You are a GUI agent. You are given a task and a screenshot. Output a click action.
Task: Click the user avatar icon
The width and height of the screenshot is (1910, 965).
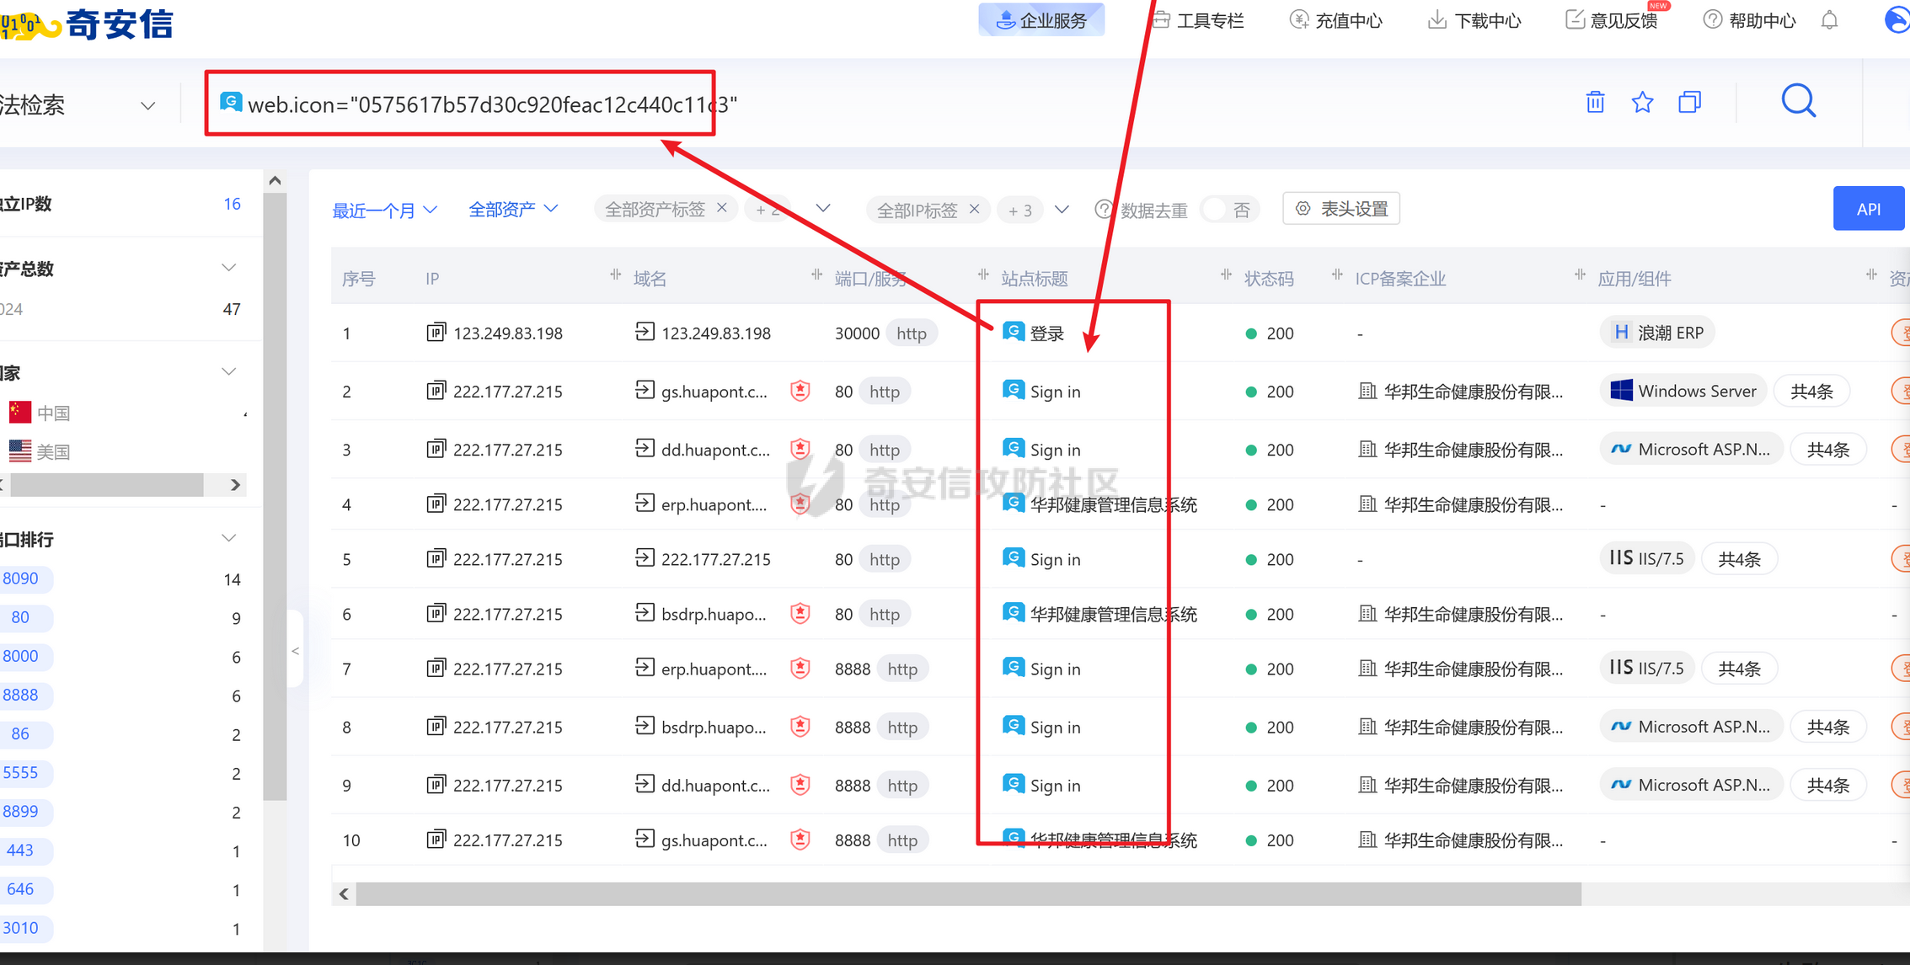1897,19
